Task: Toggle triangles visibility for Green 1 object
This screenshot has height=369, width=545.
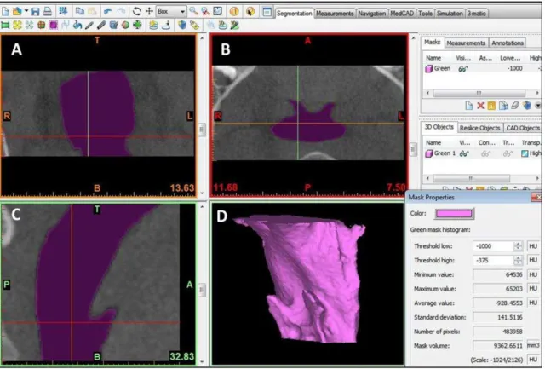Action: click(x=508, y=153)
